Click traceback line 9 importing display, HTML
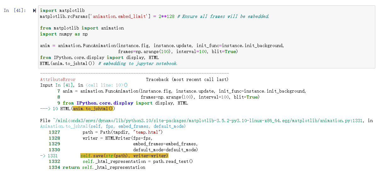The image size is (381, 172). (122, 103)
